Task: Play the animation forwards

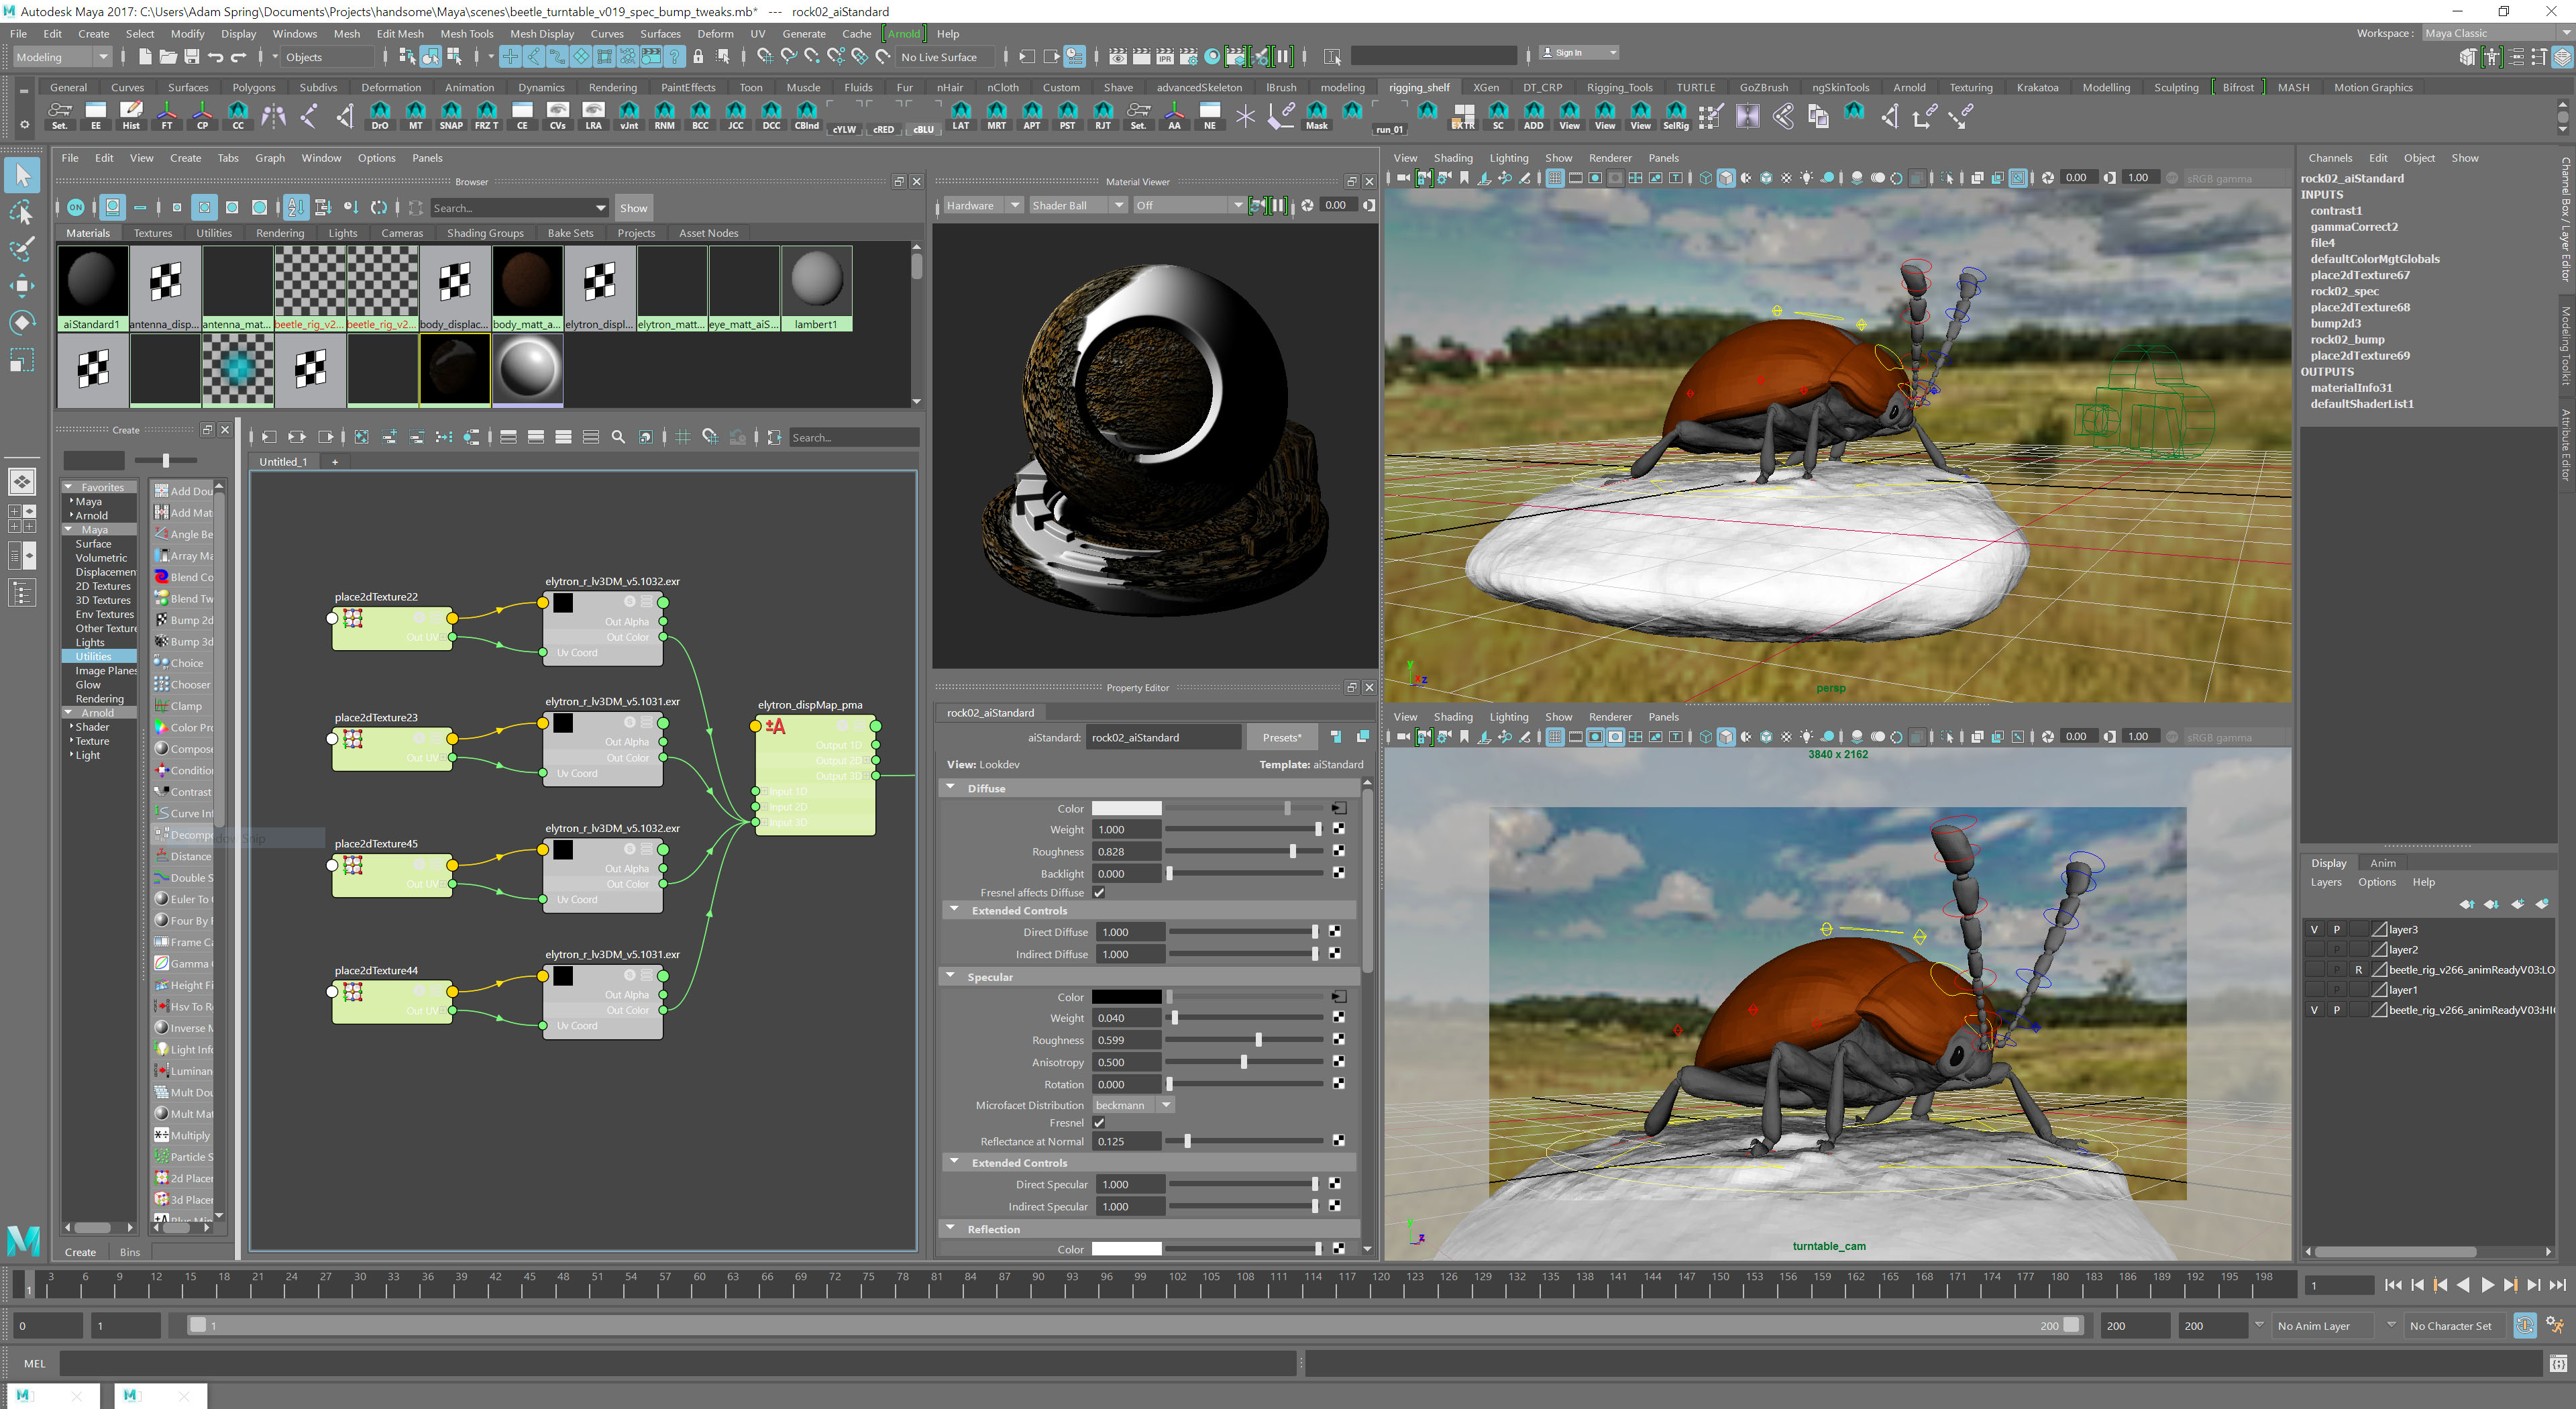Action: tap(2487, 1285)
